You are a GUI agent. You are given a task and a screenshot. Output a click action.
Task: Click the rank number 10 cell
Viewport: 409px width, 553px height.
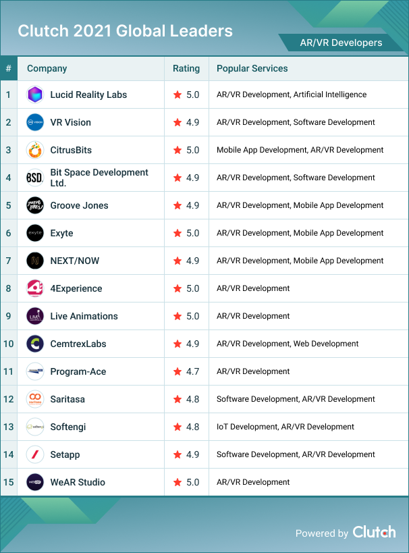tap(9, 344)
